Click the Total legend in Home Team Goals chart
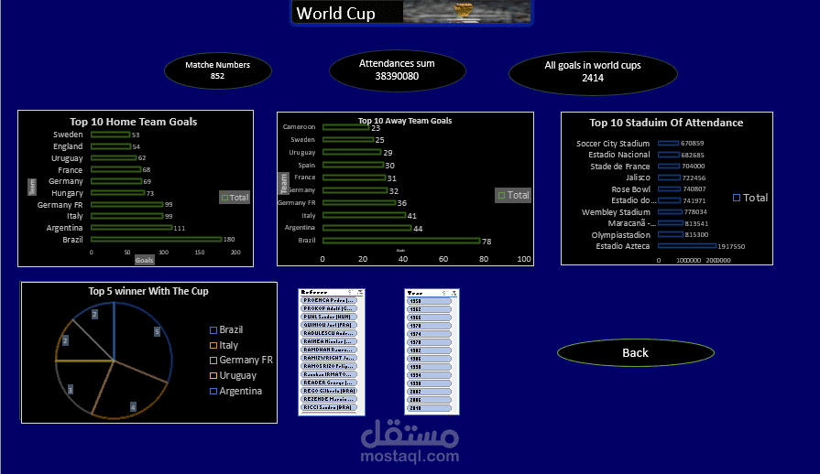This screenshot has width=820, height=474. [235, 198]
